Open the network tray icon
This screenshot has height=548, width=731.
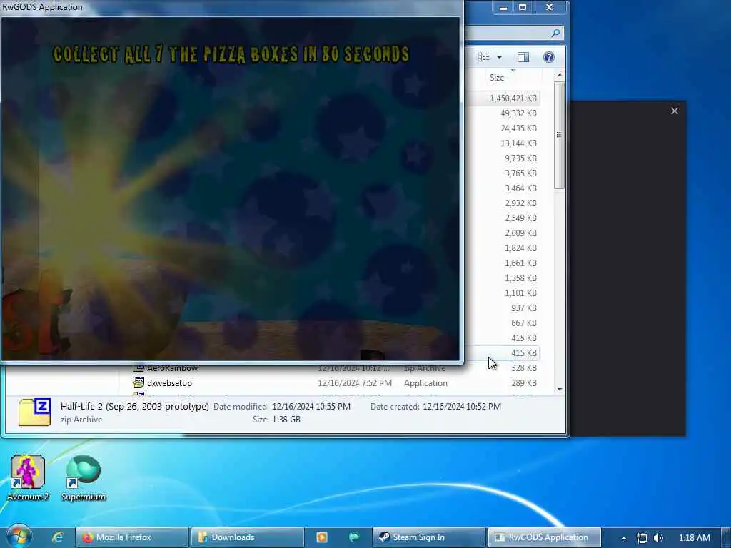click(x=642, y=538)
